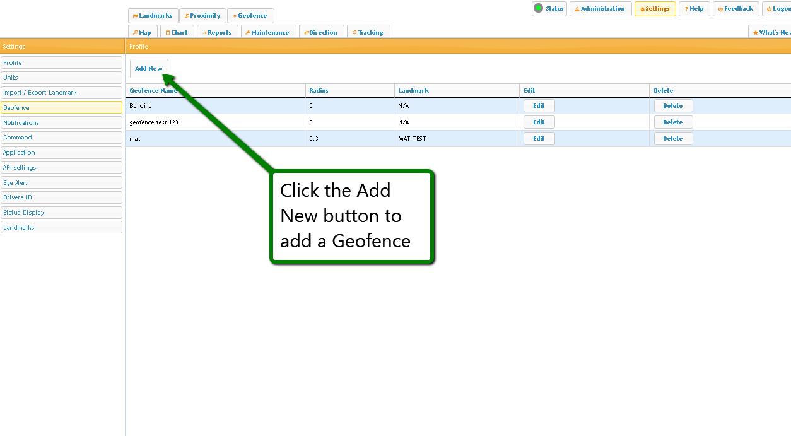The height and width of the screenshot is (436, 791).
Task: Open Eye Alert settings item
Action: coord(61,182)
